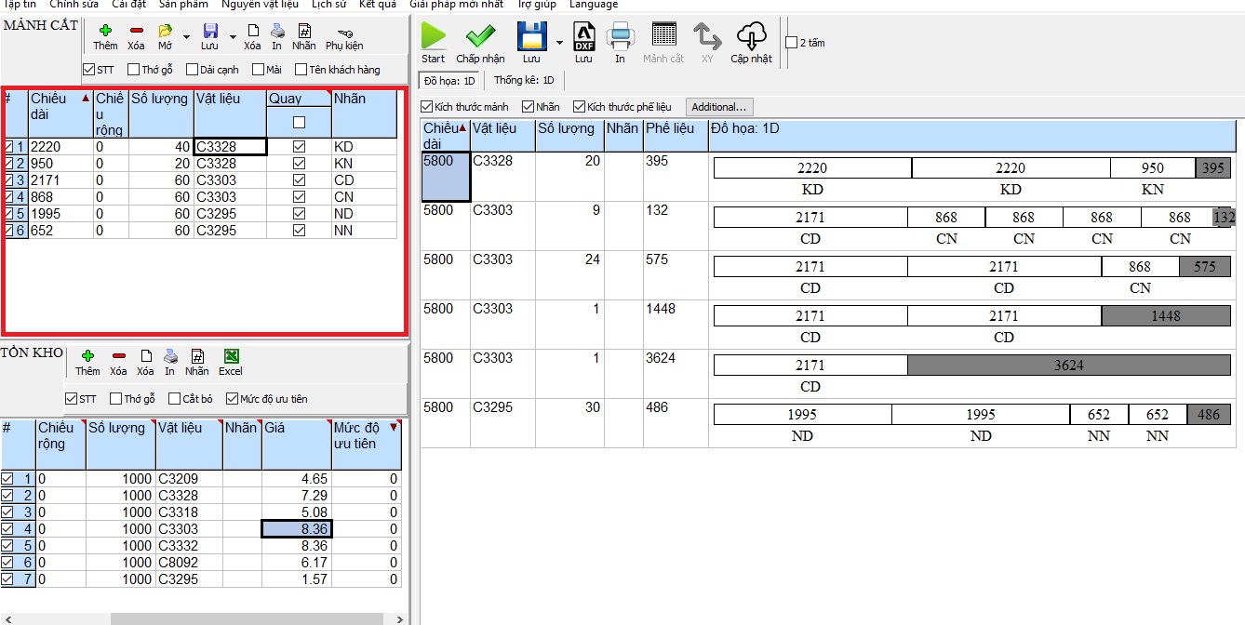The image size is (1245, 625).
Task: Open the Nguyên vật liệu menu
Action: pyautogui.click(x=260, y=5)
